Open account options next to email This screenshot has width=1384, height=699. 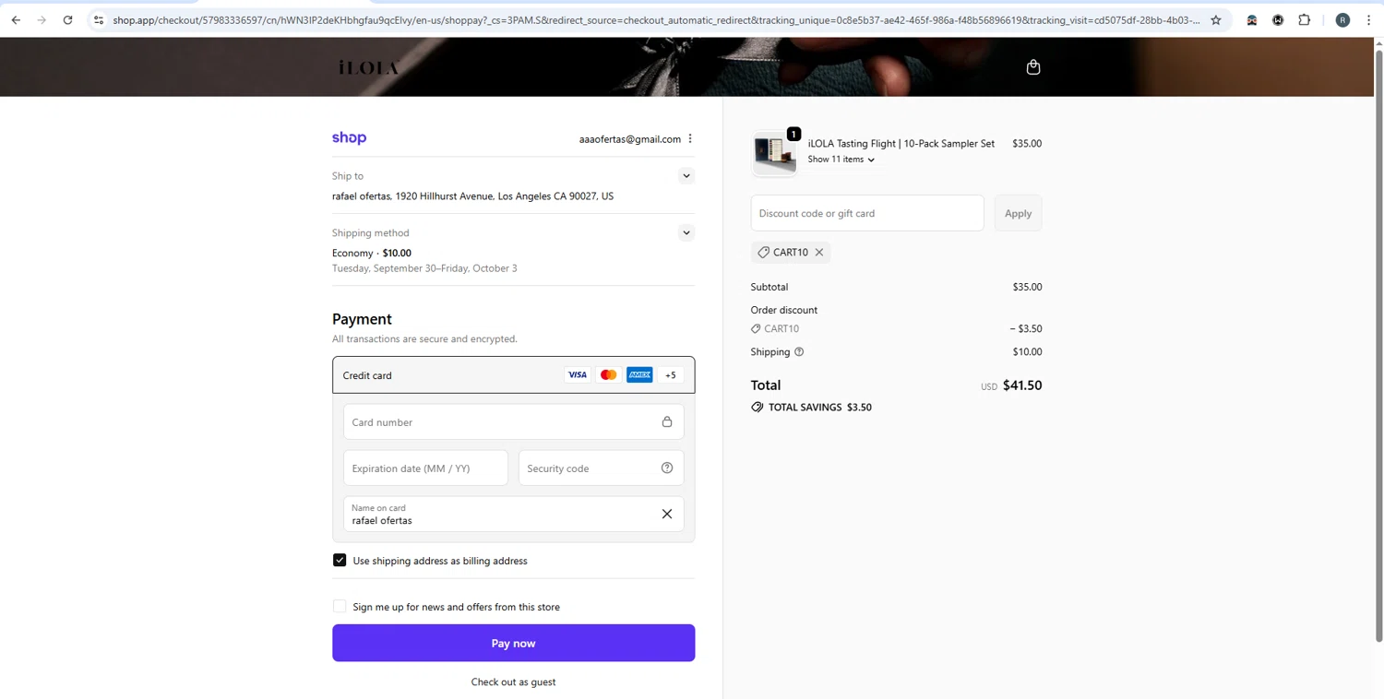point(690,138)
